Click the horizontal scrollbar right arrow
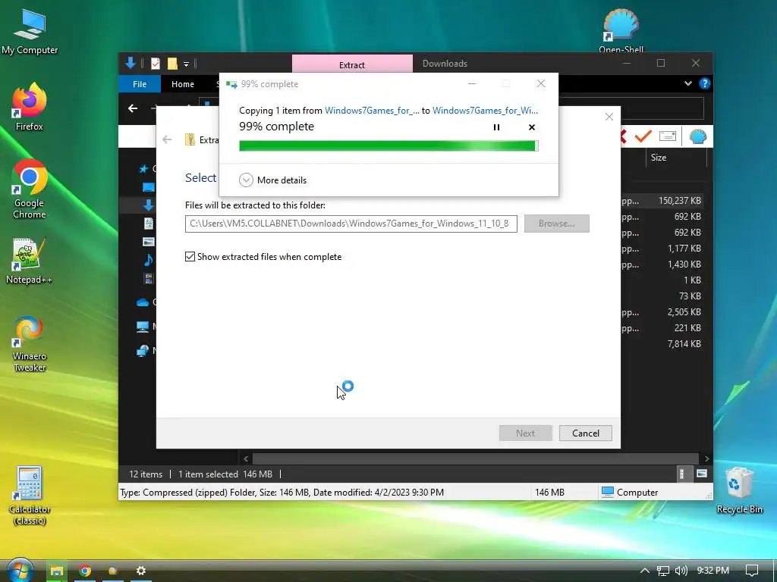The image size is (777, 582). click(706, 458)
